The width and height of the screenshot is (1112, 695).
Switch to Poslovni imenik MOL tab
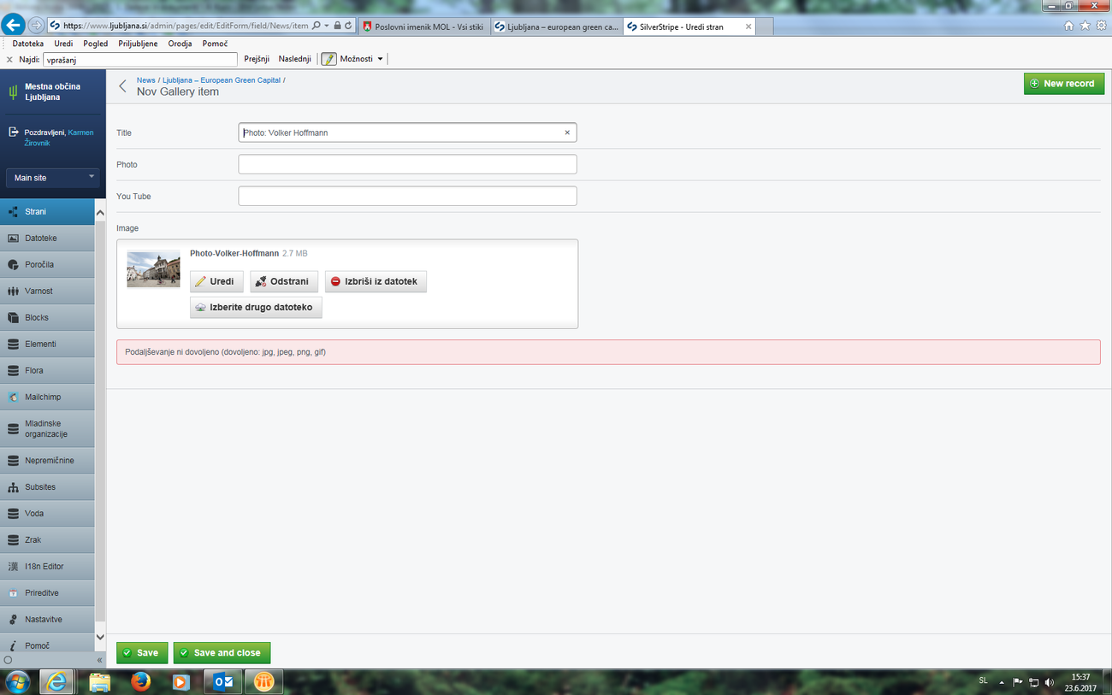coord(423,27)
